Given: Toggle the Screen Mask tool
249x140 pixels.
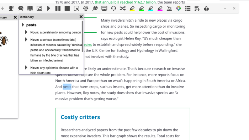Looking at the screenshot, I should tap(104, 9).
